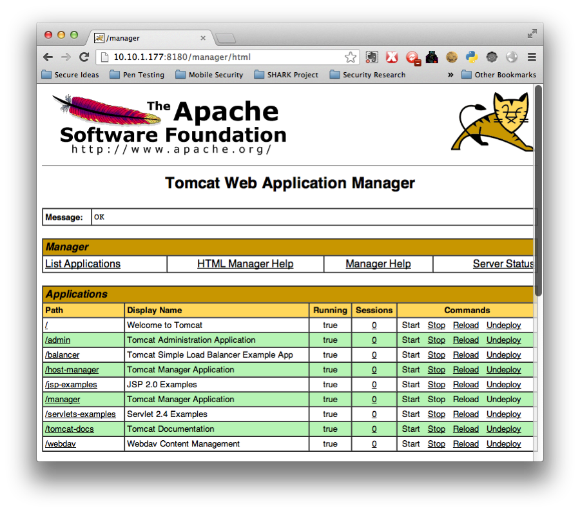The image size is (580, 513).
Task: View sessions count for /tomcat-docs
Action: click(x=374, y=429)
